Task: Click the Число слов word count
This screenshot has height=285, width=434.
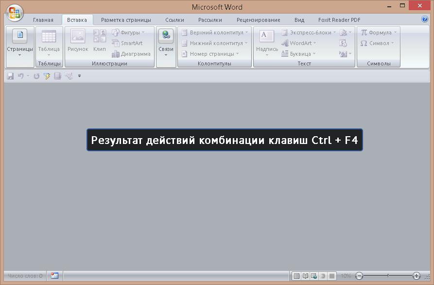Action: coord(25,276)
